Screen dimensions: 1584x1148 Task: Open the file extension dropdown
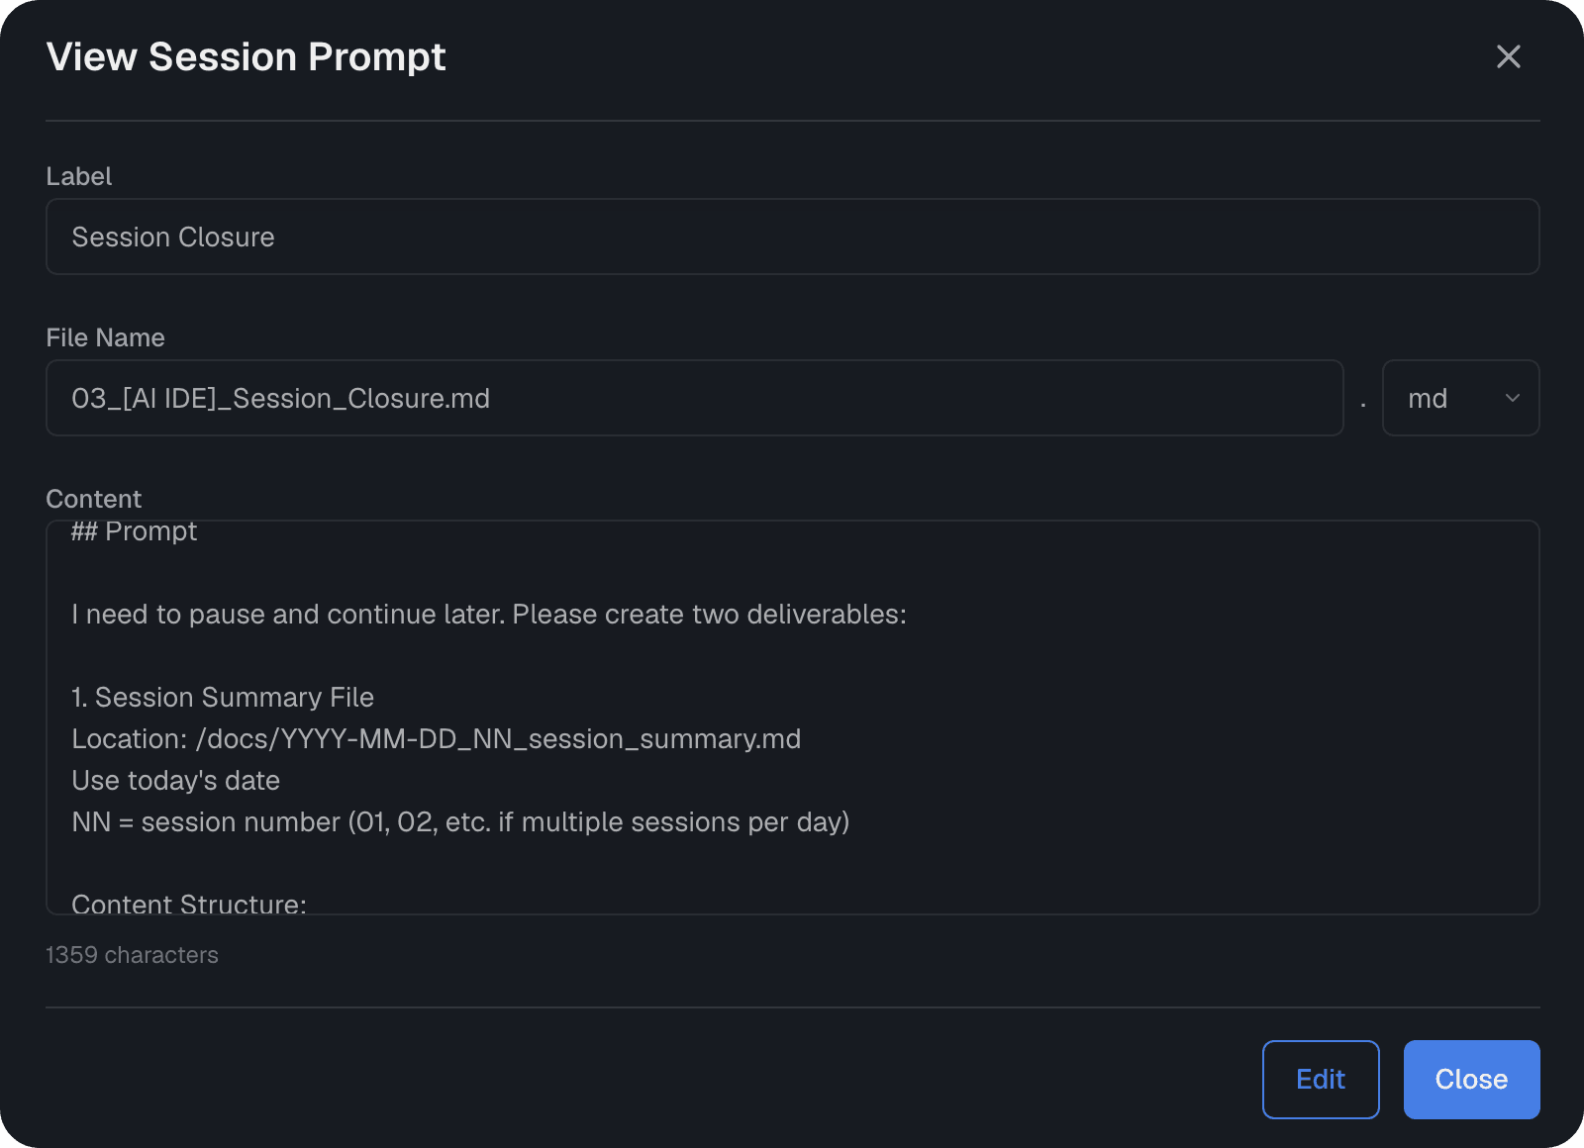pos(1461,398)
